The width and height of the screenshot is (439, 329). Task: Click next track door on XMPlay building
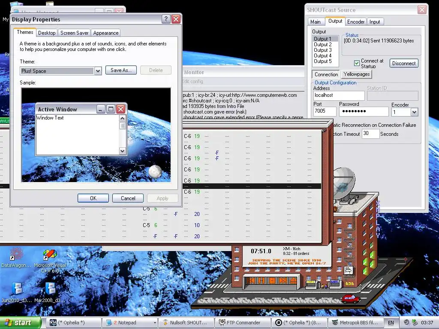coord(283,280)
